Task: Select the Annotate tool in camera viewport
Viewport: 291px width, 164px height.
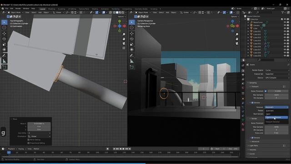Action: click(x=132, y=56)
